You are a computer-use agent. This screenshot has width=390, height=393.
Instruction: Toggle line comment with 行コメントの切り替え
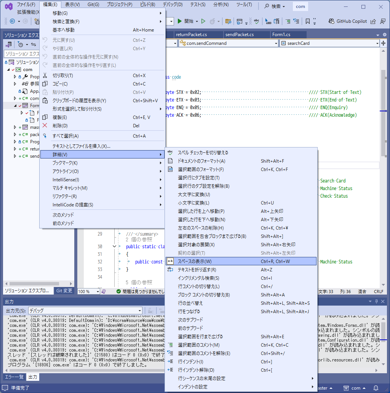pyautogui.click(x=241, y=286)
